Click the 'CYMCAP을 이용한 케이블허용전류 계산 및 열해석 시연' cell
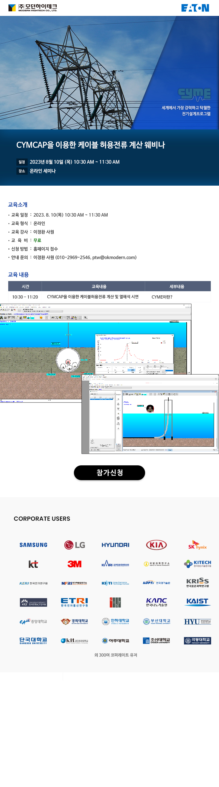219x787 pixels. click(x=93, y=297)
